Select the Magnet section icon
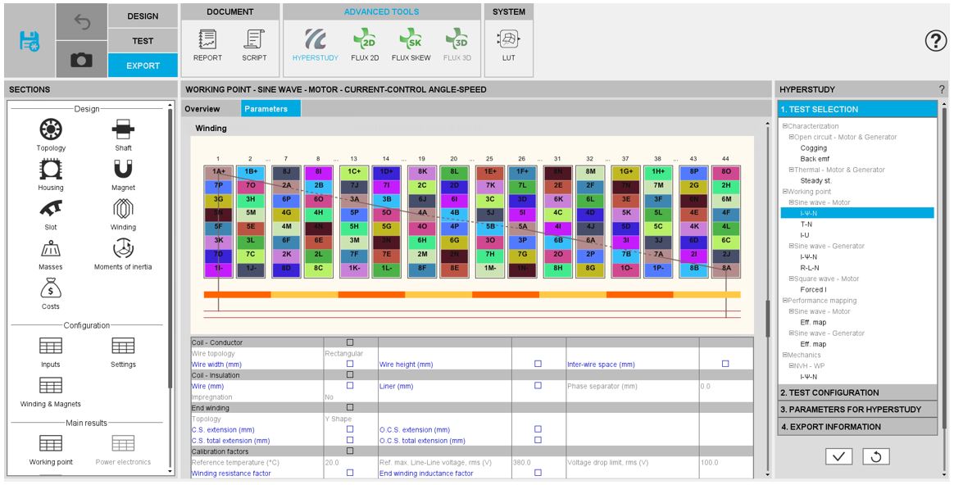The image size is (954, 485). pos(125,169)
